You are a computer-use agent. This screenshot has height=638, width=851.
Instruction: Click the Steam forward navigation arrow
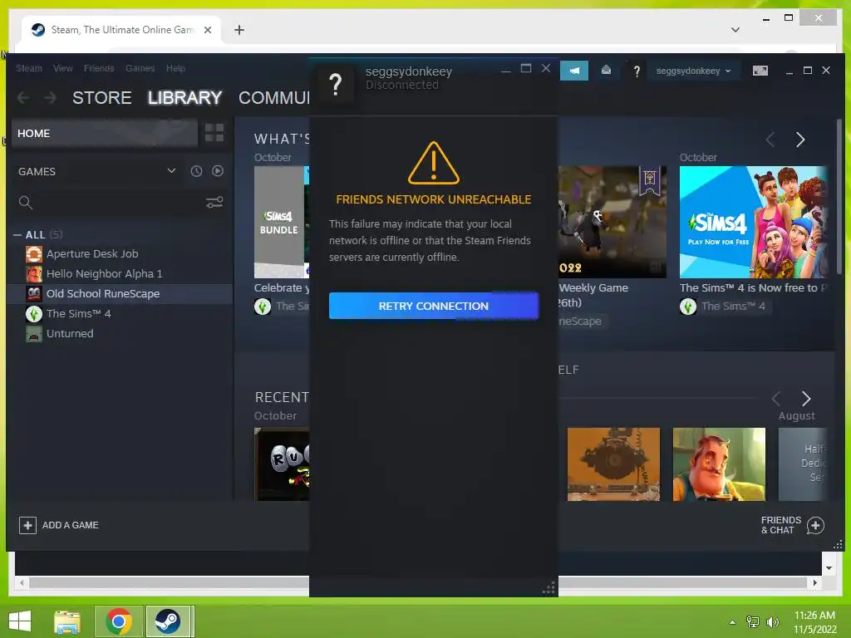click(50, 98)
